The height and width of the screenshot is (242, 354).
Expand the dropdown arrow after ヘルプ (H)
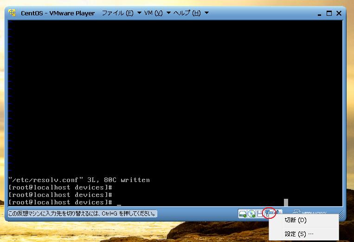[x=206, y=13]
